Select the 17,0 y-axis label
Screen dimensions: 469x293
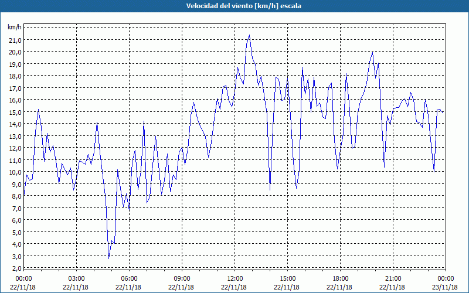point(15,88)
